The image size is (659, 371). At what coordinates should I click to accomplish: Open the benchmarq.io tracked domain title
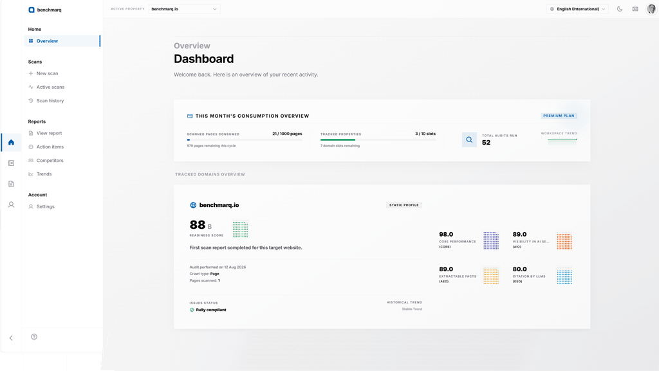click(219, 205)
